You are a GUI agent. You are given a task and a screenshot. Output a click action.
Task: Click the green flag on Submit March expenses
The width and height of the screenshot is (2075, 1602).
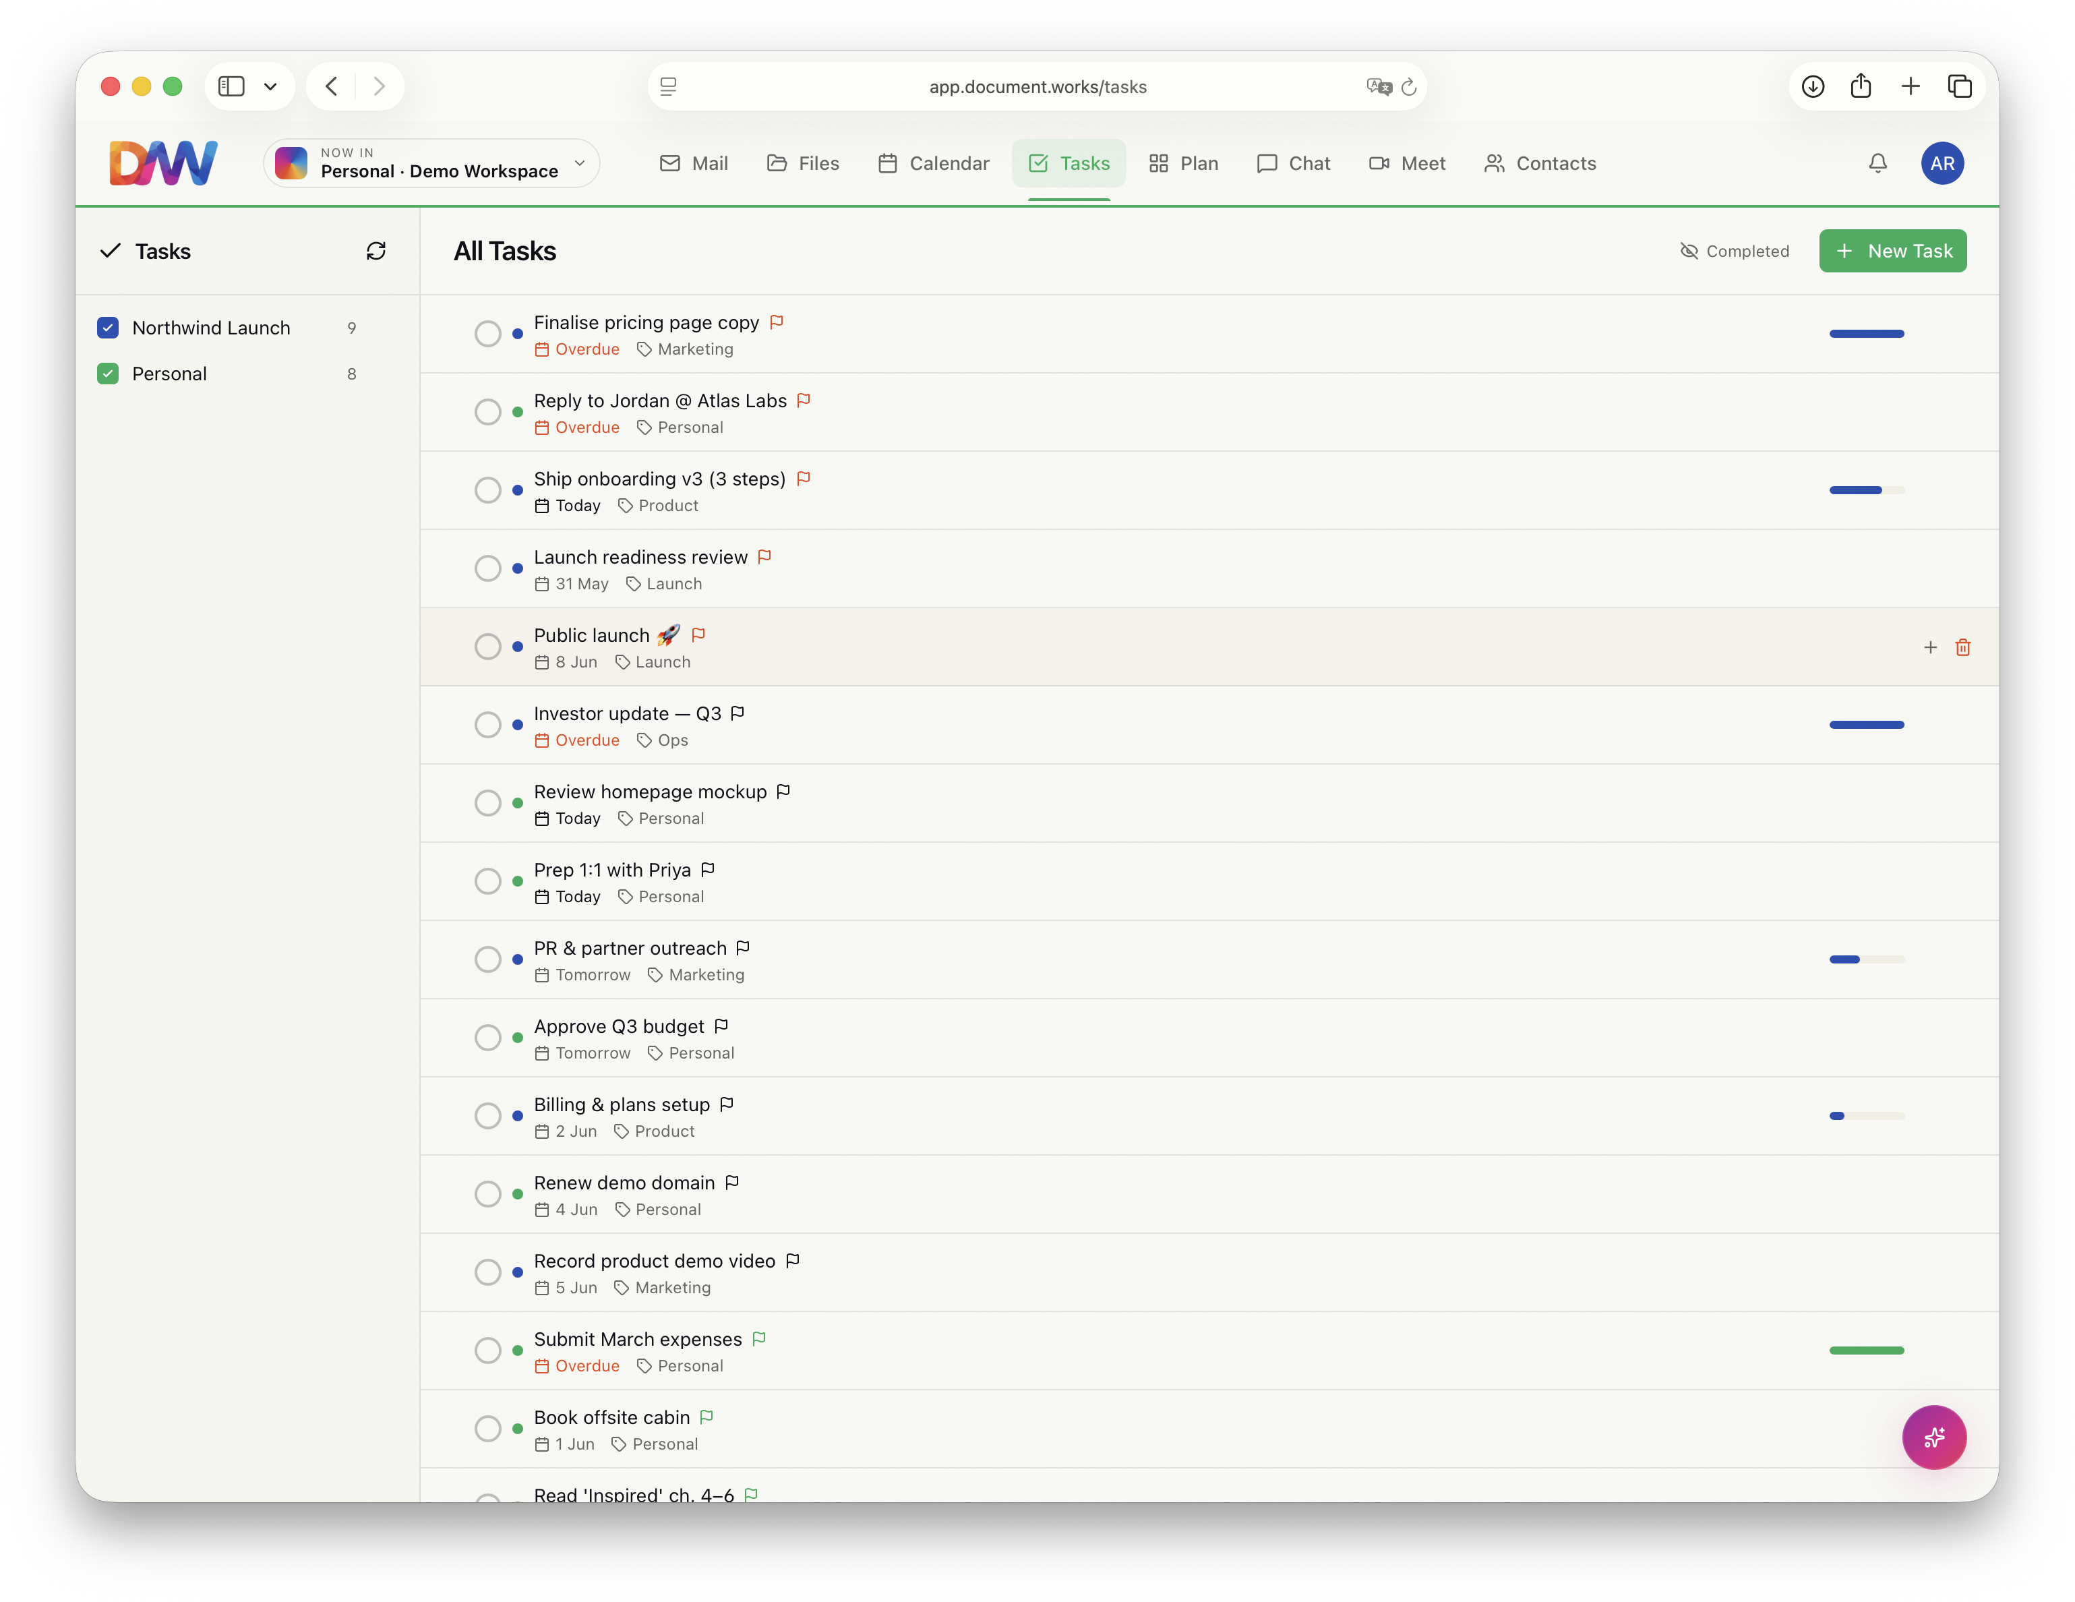click(759, 1339)
